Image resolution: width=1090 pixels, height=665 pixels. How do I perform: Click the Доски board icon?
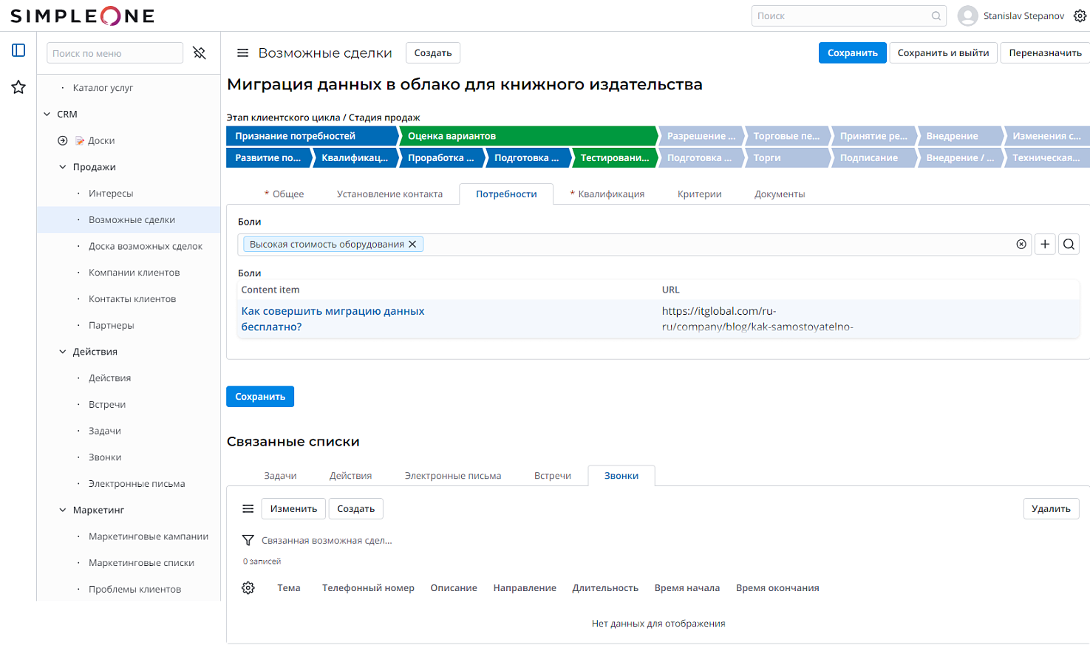point(80,140)
